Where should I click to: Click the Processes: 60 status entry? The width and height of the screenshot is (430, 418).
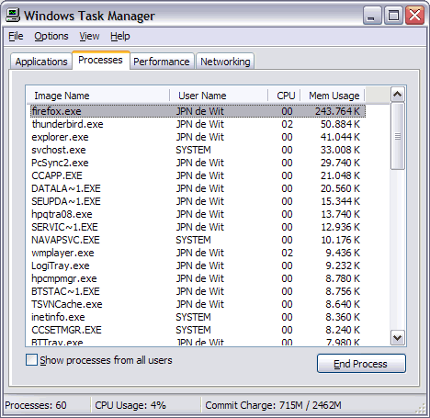click(36, 405)
